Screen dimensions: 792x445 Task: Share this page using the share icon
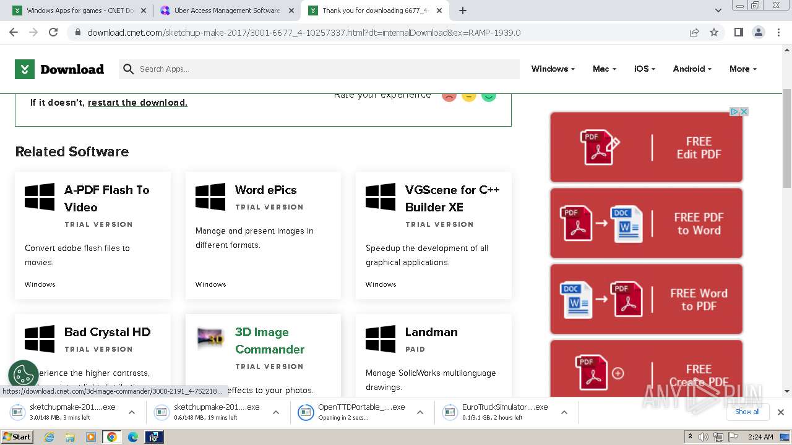click(694, 32)
